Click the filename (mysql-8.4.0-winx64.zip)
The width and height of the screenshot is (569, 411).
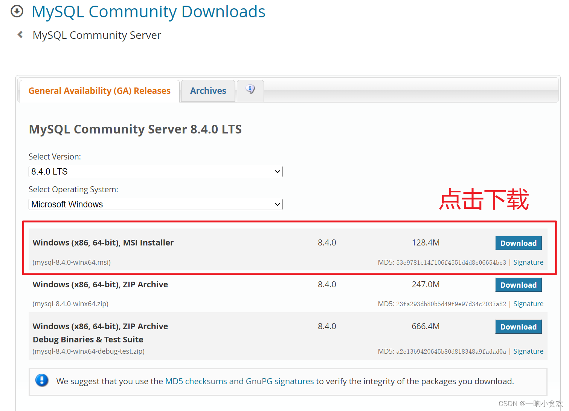coord(70,304)
